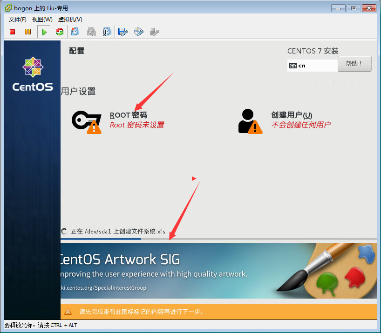Click the USB device connection icon
381x333 pixels.
[155, 32]
